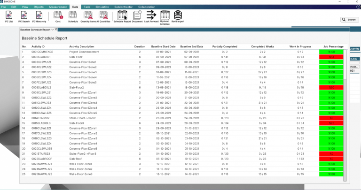Click the Search button
Screen dimensions: 361x190
click(x=350, y=20)
